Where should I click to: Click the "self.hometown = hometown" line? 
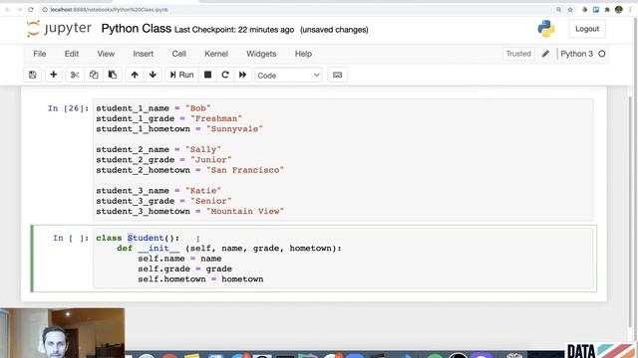(x=200, y=278)
